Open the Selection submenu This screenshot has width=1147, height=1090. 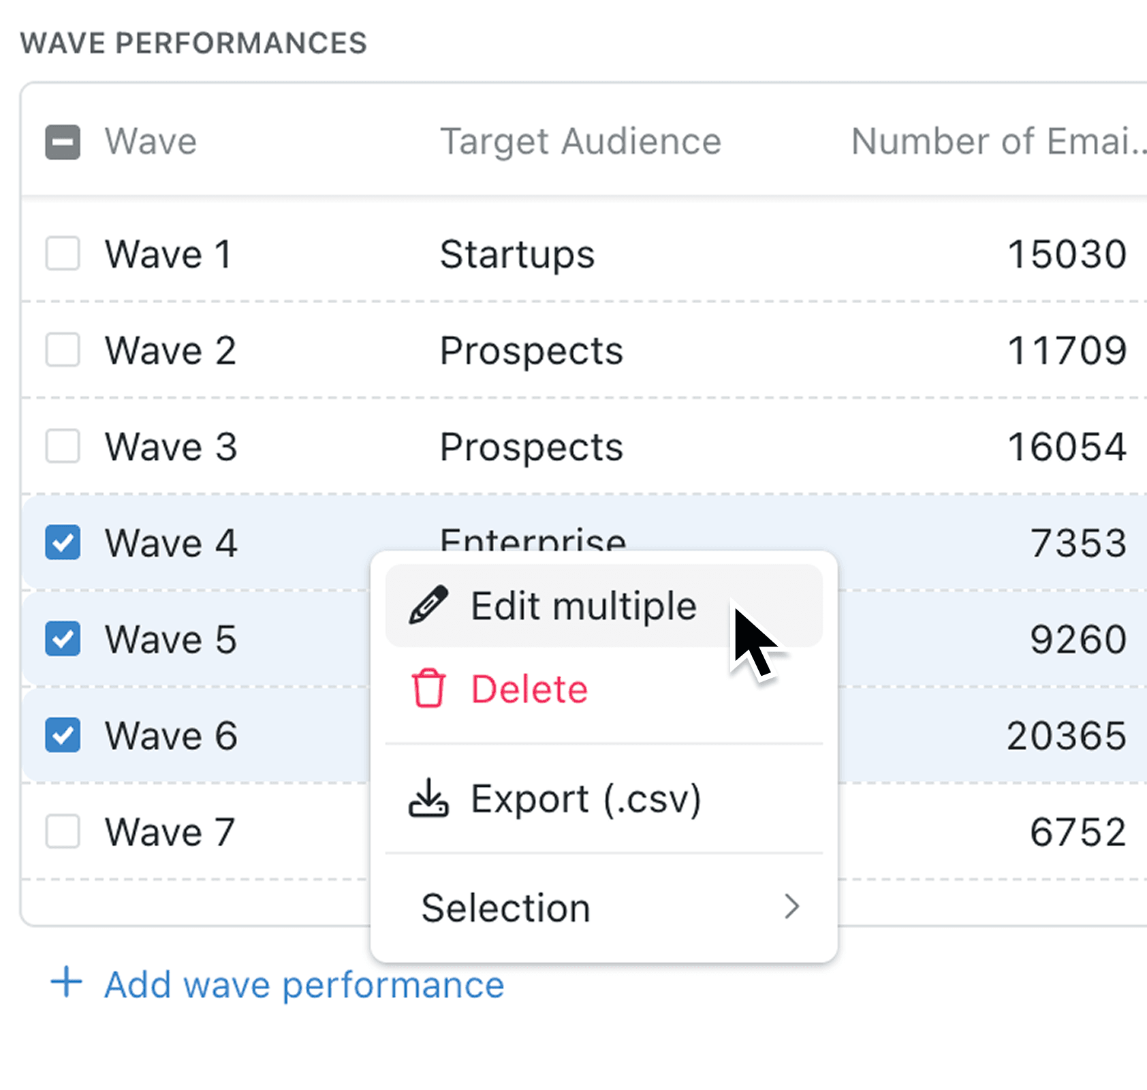click(505, 907)
